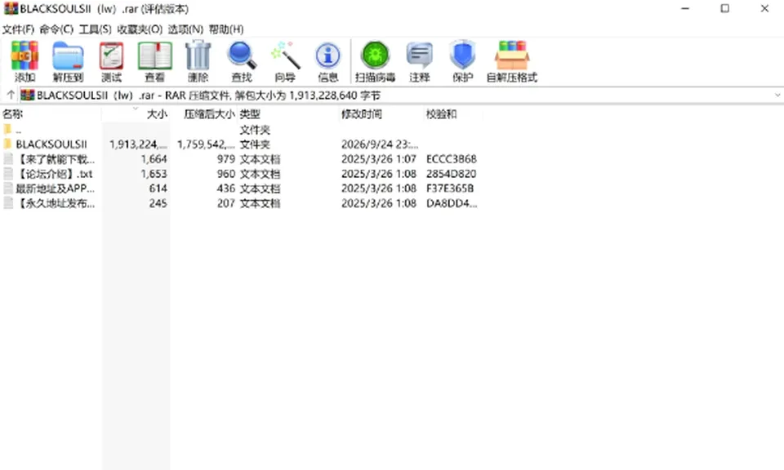Click size value 1,913,224,...
This screenshot has height=470, width=784.
139,144
